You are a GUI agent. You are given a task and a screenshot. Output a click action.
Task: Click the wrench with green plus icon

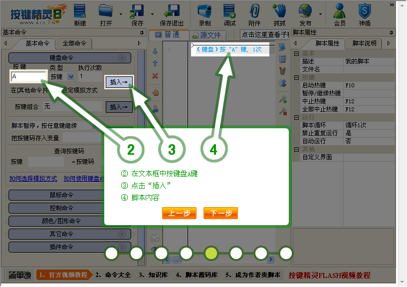[x=283, y=99]
